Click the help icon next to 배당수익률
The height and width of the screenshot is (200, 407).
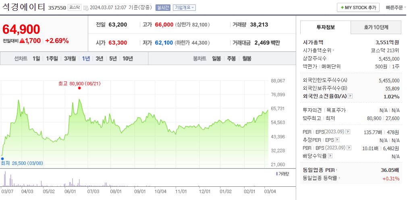(x=330, y=156)
